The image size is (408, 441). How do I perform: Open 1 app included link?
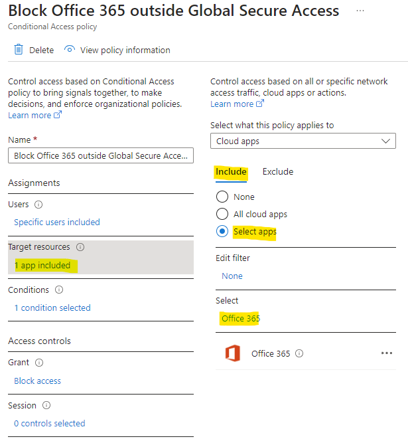(42, 265)
